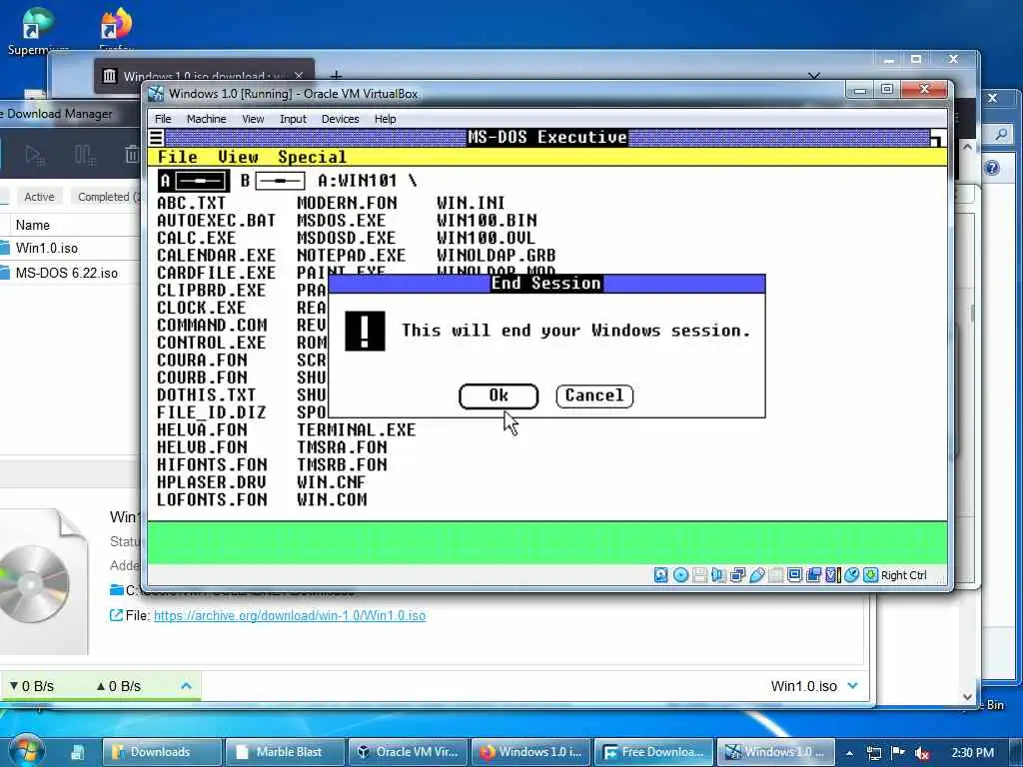This screenshot has height=767, width=1023.
Task: Click the keyboard capture green arrow icon
Action: pos(870,574)
